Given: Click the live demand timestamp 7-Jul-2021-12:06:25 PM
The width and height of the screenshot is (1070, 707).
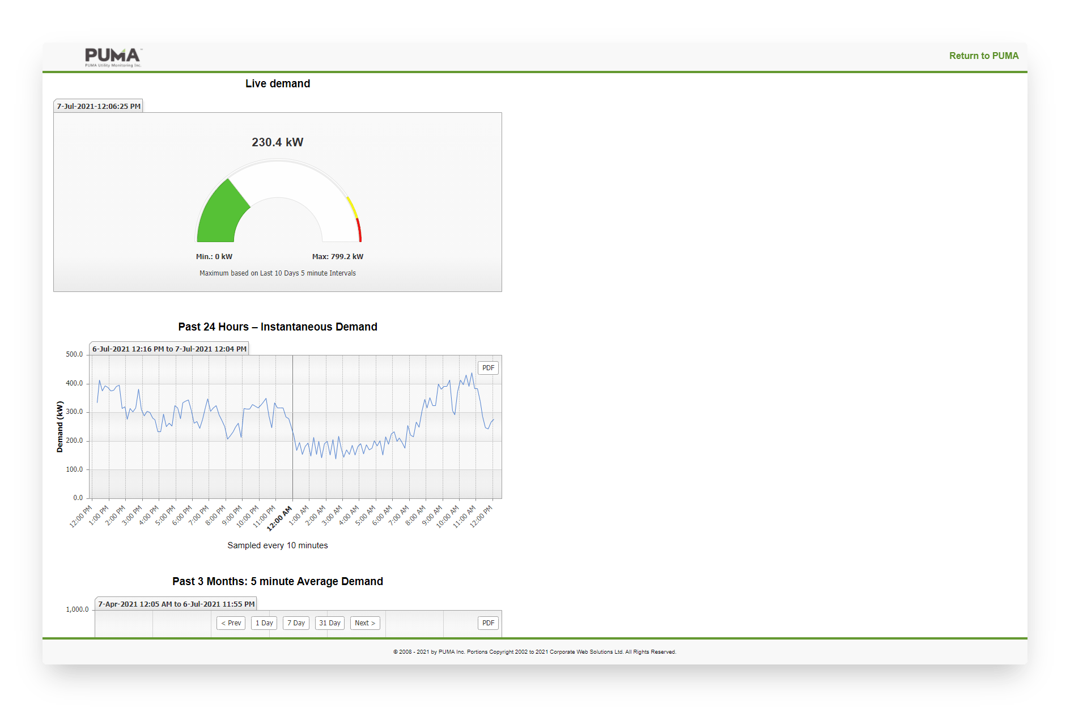Looking at the screenshot, I should click(x=99, y=106).
